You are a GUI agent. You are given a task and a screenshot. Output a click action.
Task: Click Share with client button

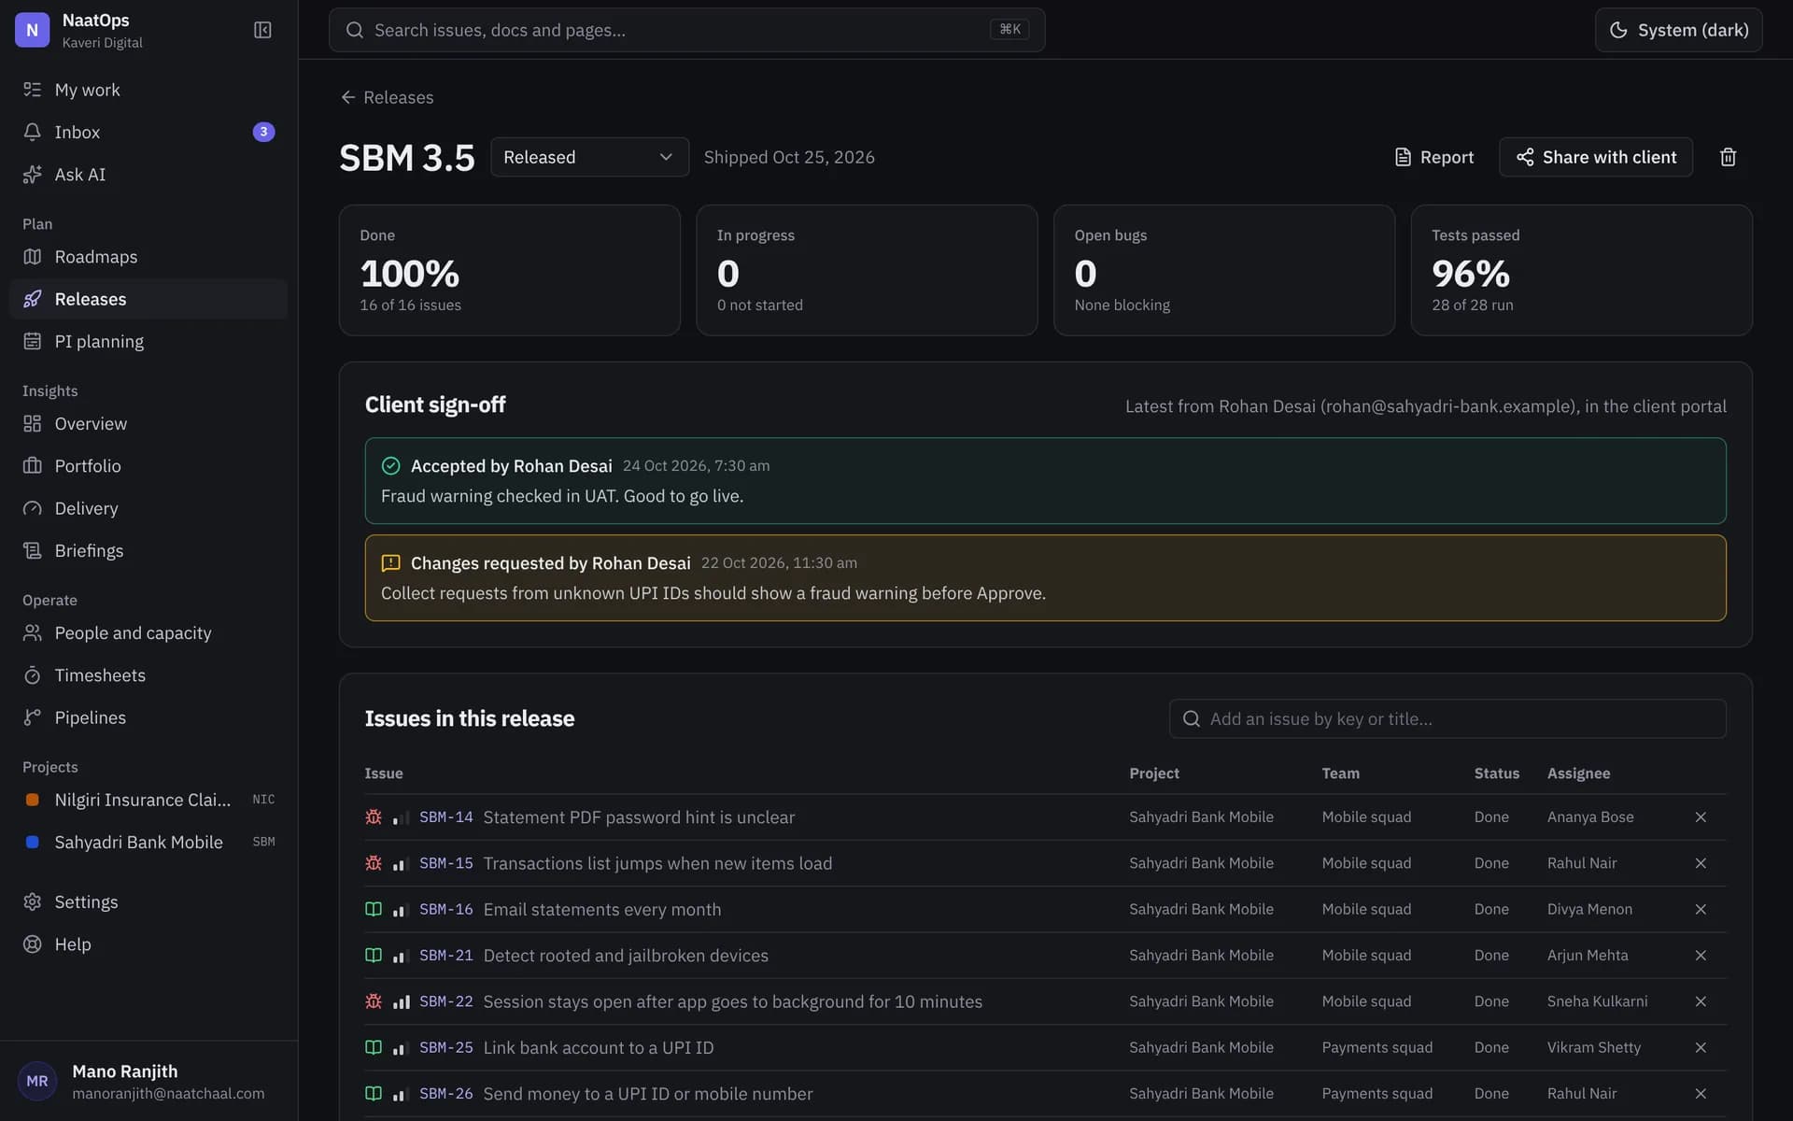pos(1595,157)
